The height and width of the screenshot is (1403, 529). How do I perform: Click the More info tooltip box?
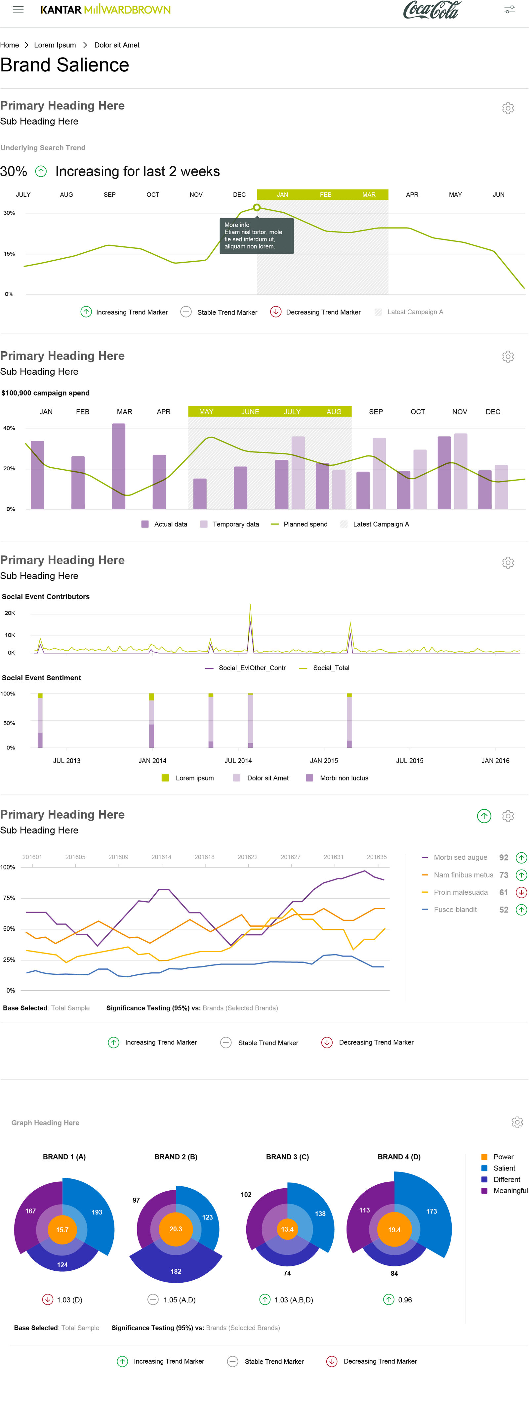pos(256,236)
